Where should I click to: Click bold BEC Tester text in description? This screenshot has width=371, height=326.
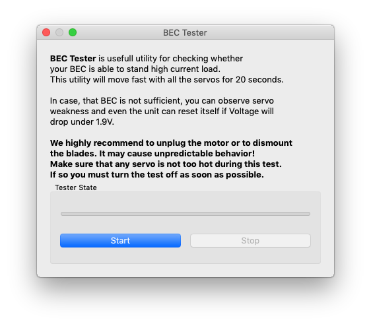(x=73, y=58)
